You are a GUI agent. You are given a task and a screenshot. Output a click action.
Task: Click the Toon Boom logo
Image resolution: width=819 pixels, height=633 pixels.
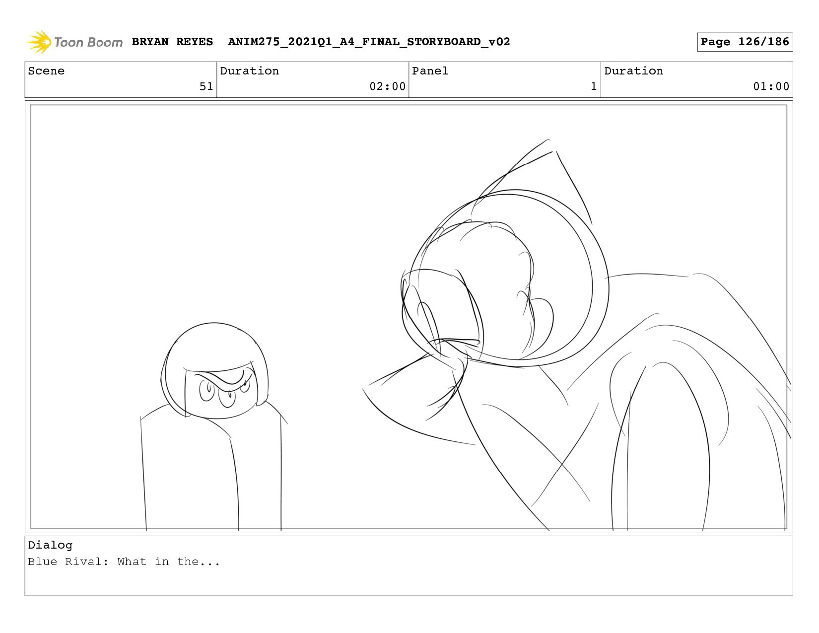pos(74,42)
